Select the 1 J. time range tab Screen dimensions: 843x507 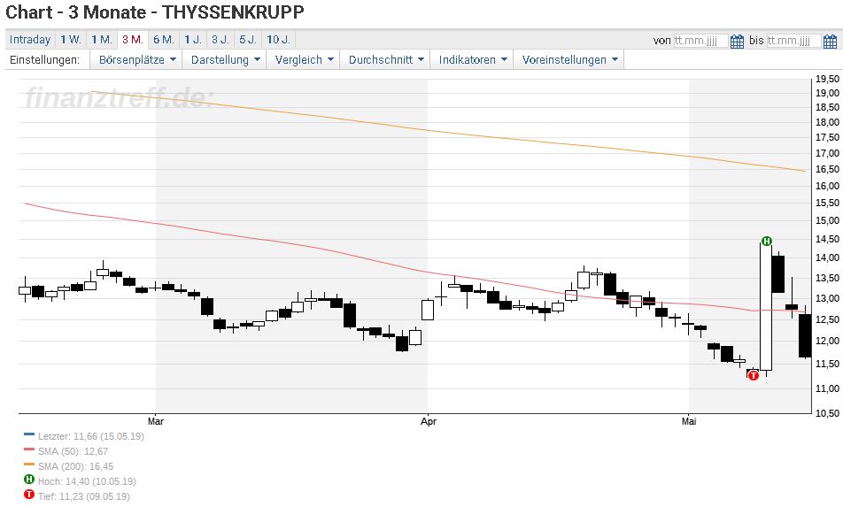click(x=192, y=40)
